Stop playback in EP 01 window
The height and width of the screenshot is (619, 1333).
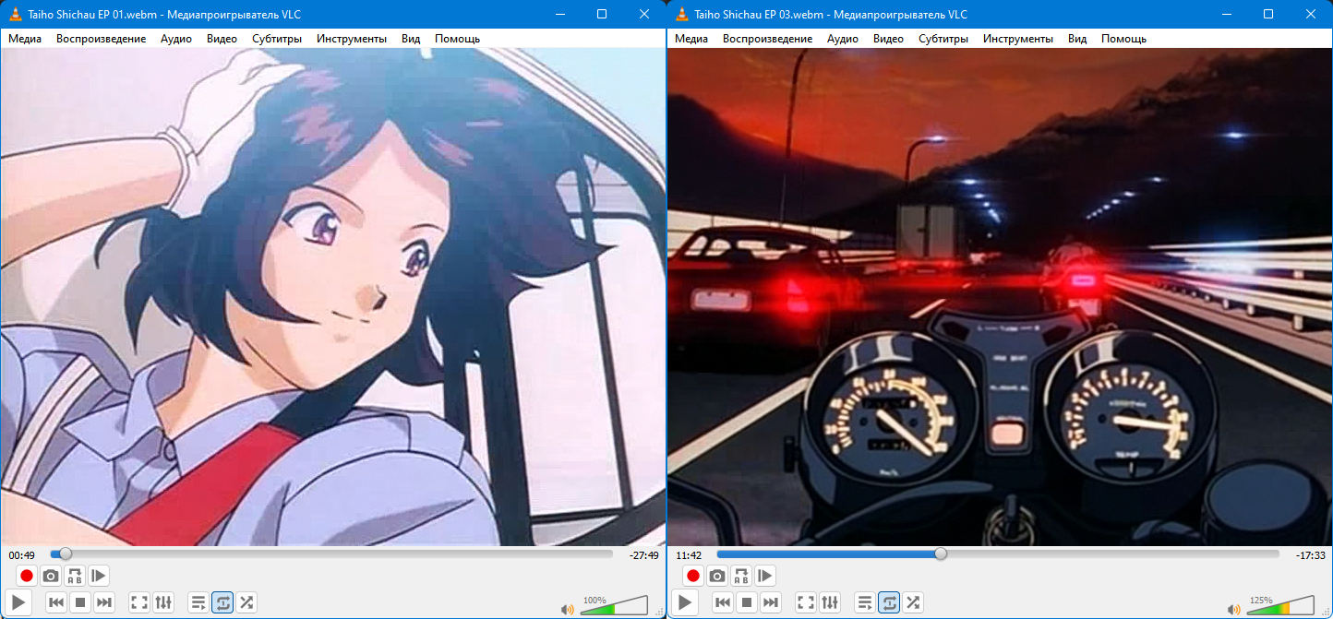pos(80,602)
